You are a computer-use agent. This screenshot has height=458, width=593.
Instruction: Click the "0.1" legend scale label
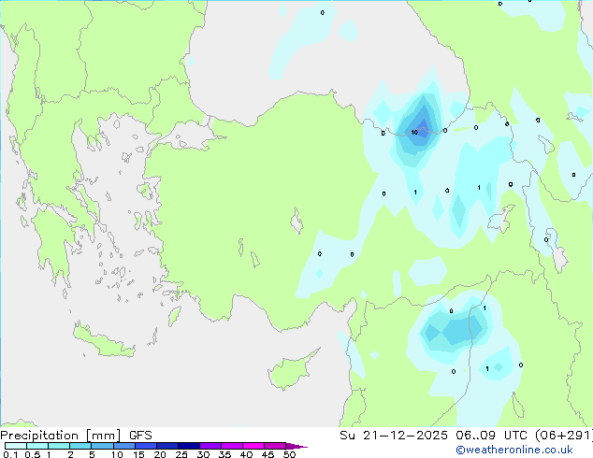10,454
